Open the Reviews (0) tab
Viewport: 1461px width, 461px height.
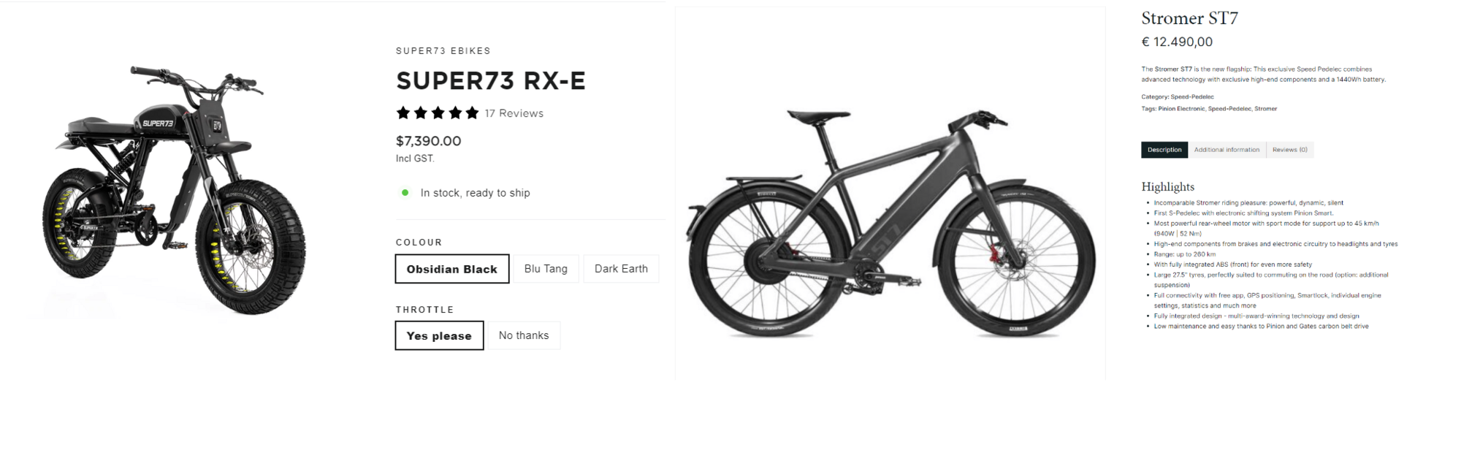[1290, 150]
